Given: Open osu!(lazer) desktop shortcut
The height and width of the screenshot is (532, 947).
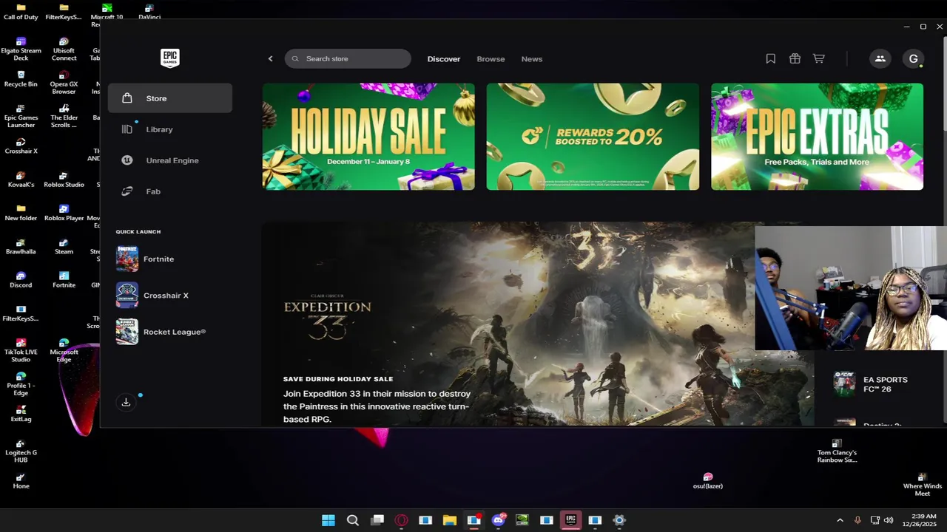Looking at the screenshot, I should pos(708,481).
